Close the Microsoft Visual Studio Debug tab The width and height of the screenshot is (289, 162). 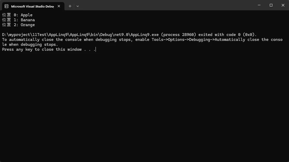[x=59, y=6]
